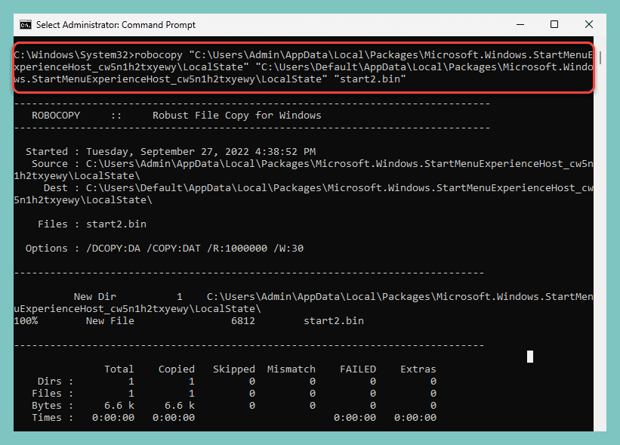
Task: Click the 'Bytes :' row label
Action: (53, 406)
